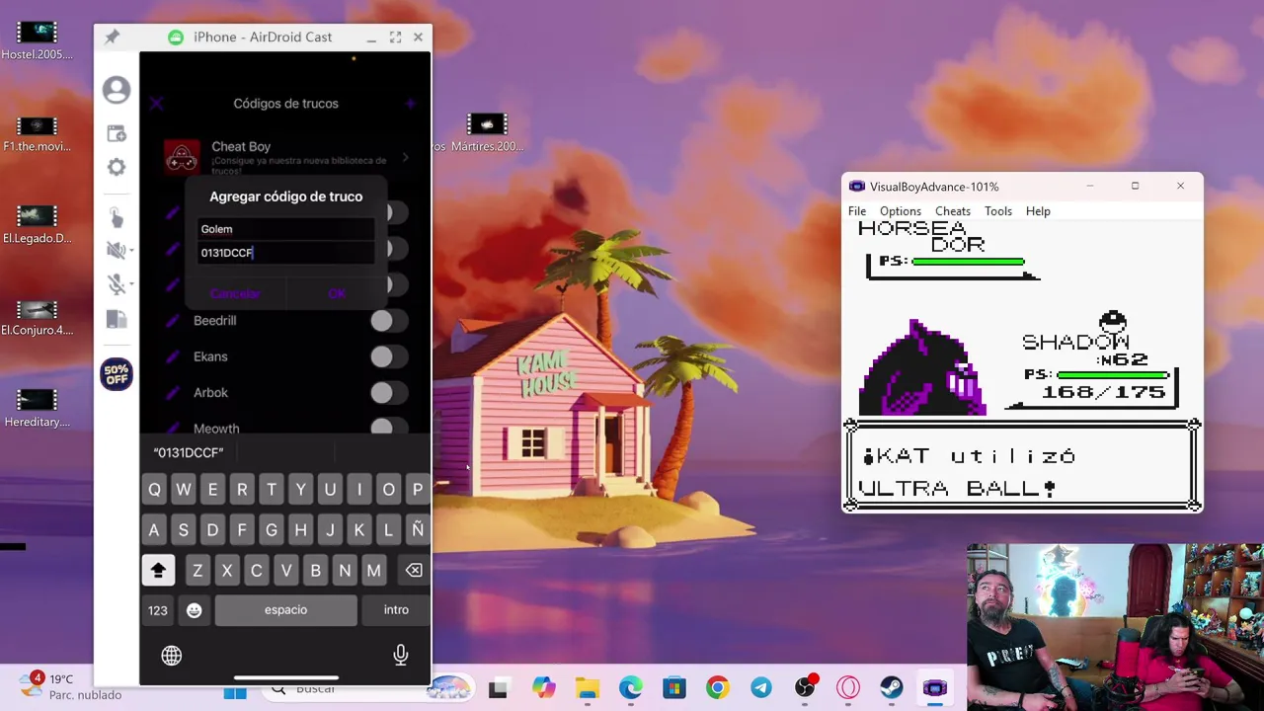Toggle the Meowth cheat switch
Screen dimensions: 1264x711
[x=388, y=428]
